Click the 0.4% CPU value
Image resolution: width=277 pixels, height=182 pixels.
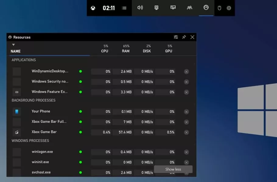[x=107, y=132]
